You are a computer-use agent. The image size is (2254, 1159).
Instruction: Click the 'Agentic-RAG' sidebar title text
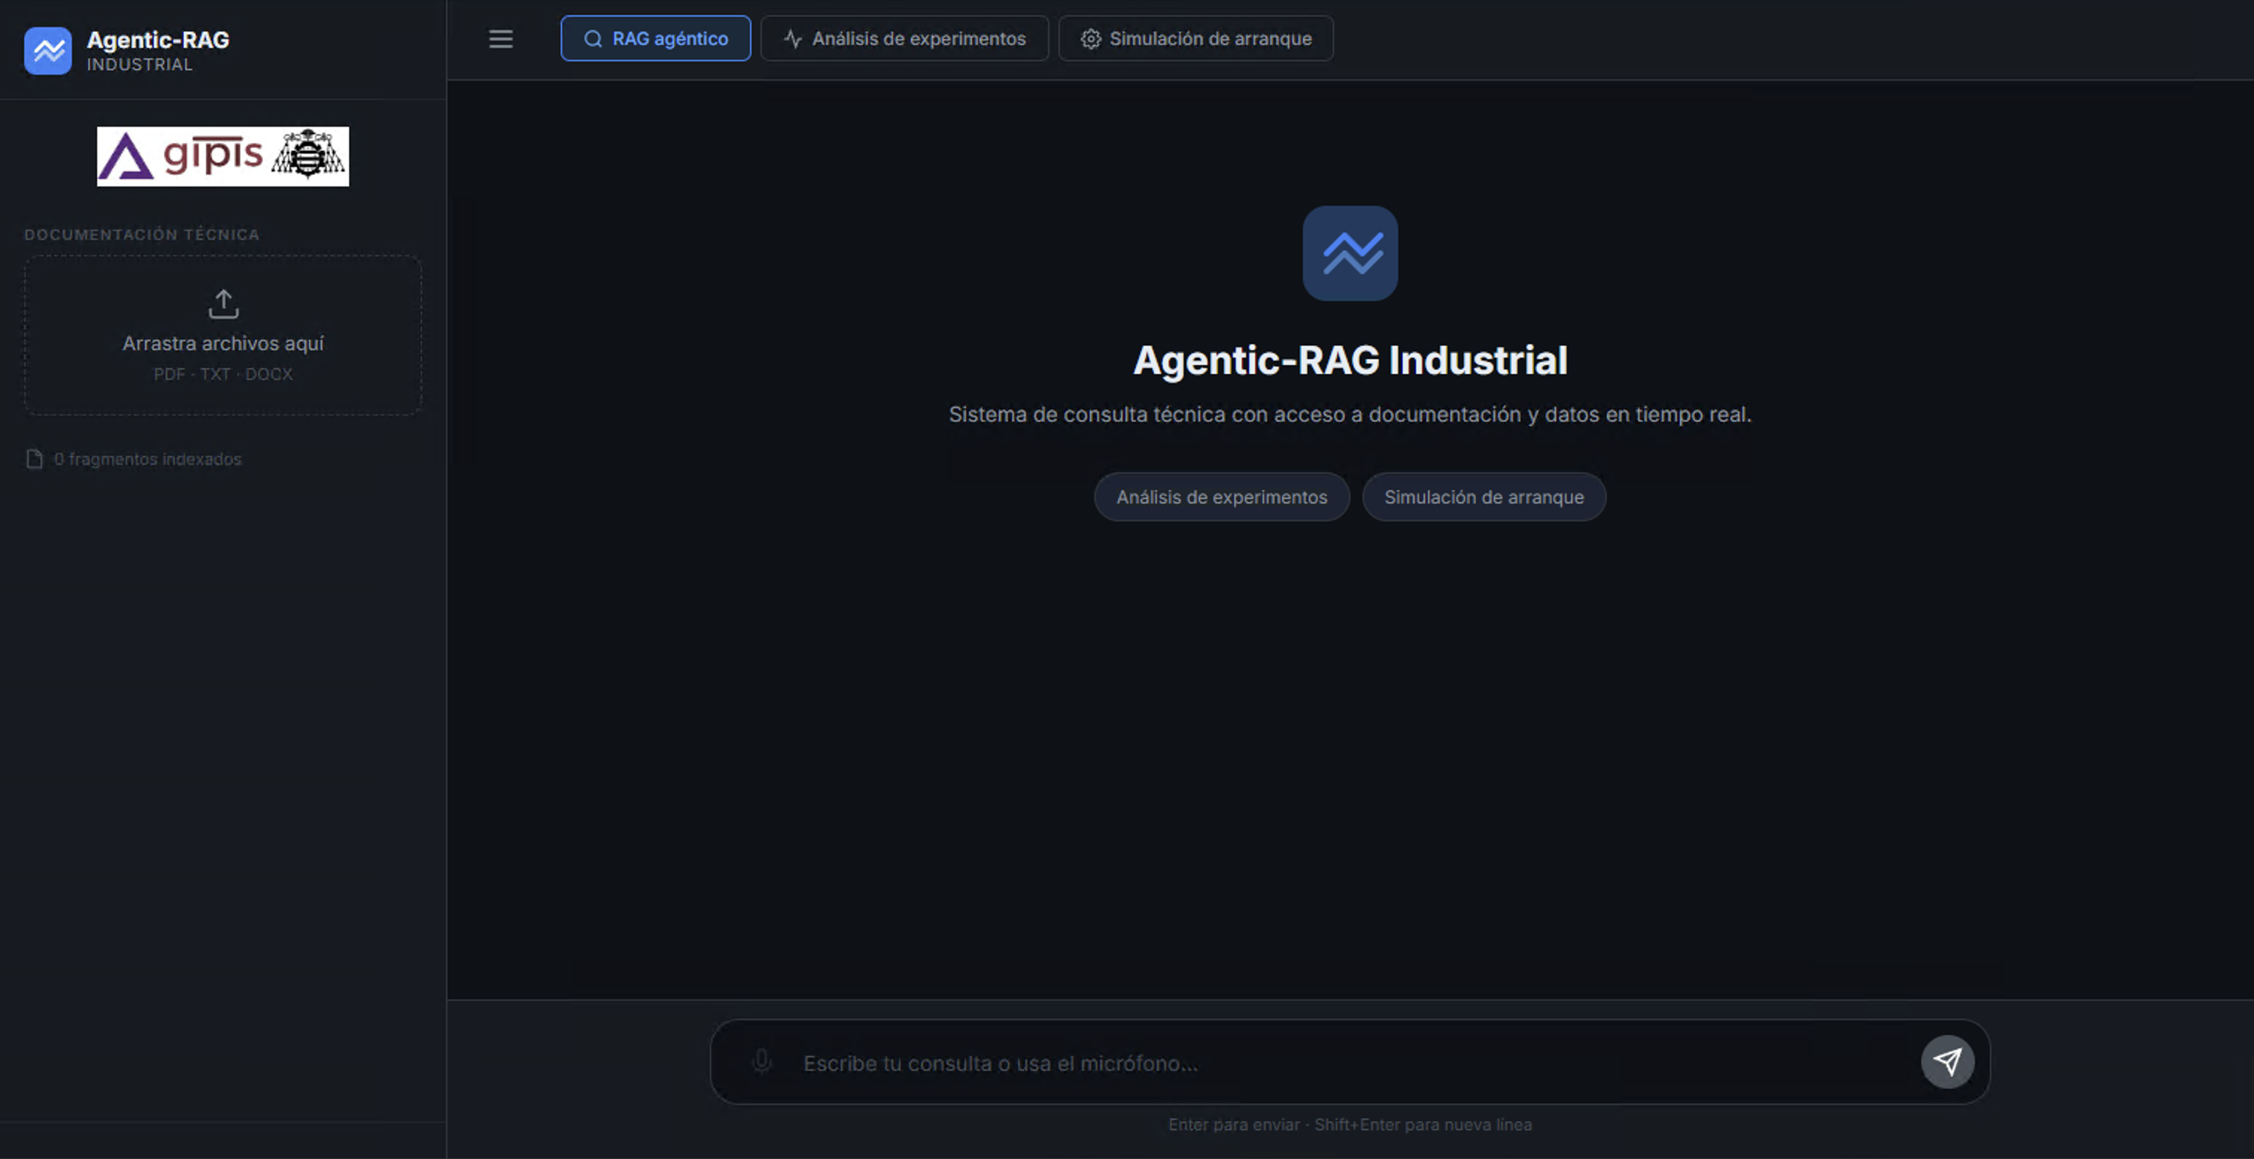tap(157, 40)
